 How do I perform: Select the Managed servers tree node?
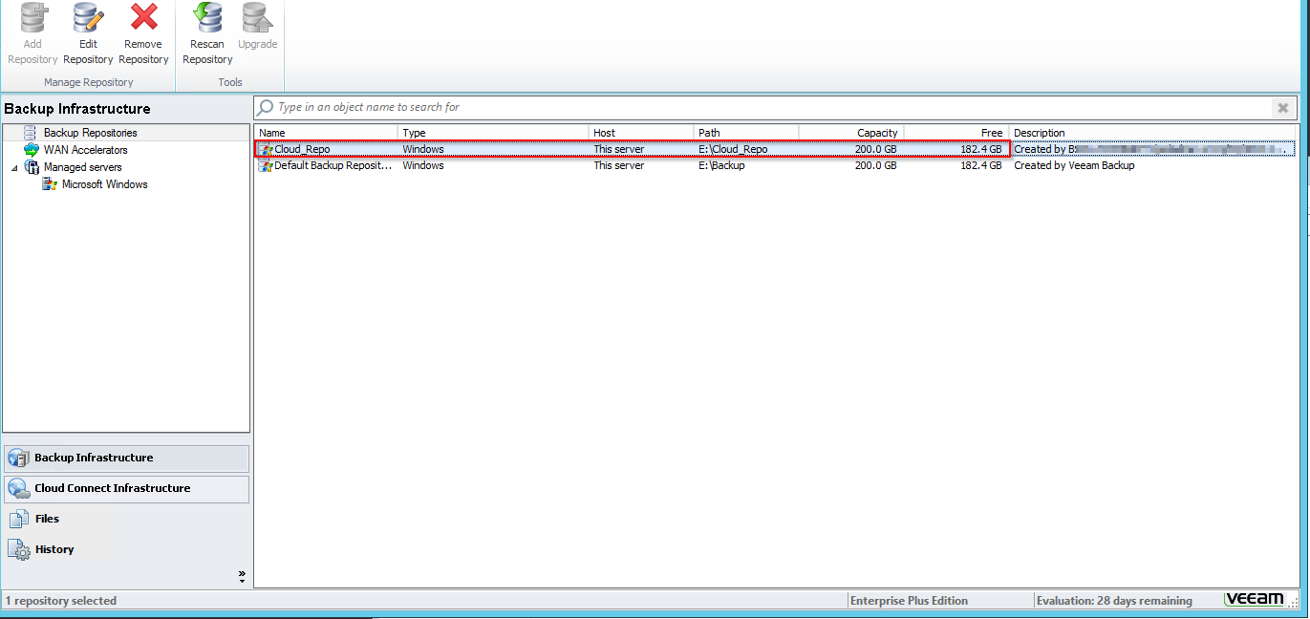click(82, 167)
